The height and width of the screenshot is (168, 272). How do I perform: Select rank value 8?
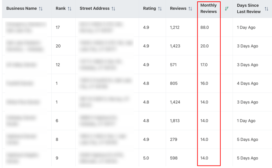[57, 140]
